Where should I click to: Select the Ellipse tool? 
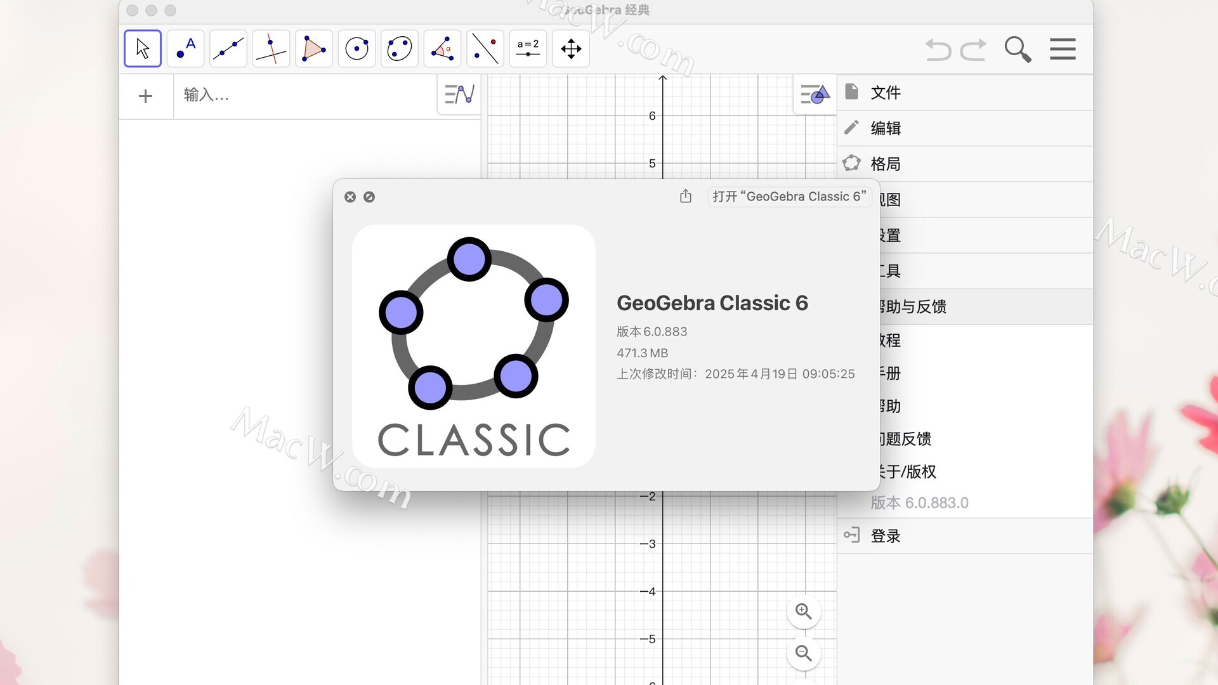(400, 49)
